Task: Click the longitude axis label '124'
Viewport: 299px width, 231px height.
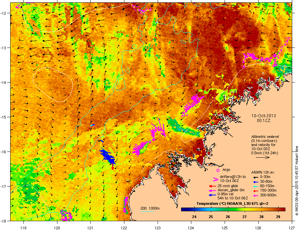Action: [191, 228]
